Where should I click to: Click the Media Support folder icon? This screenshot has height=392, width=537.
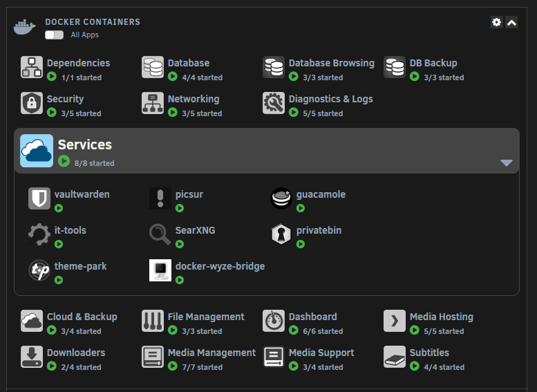pos(274,357)
